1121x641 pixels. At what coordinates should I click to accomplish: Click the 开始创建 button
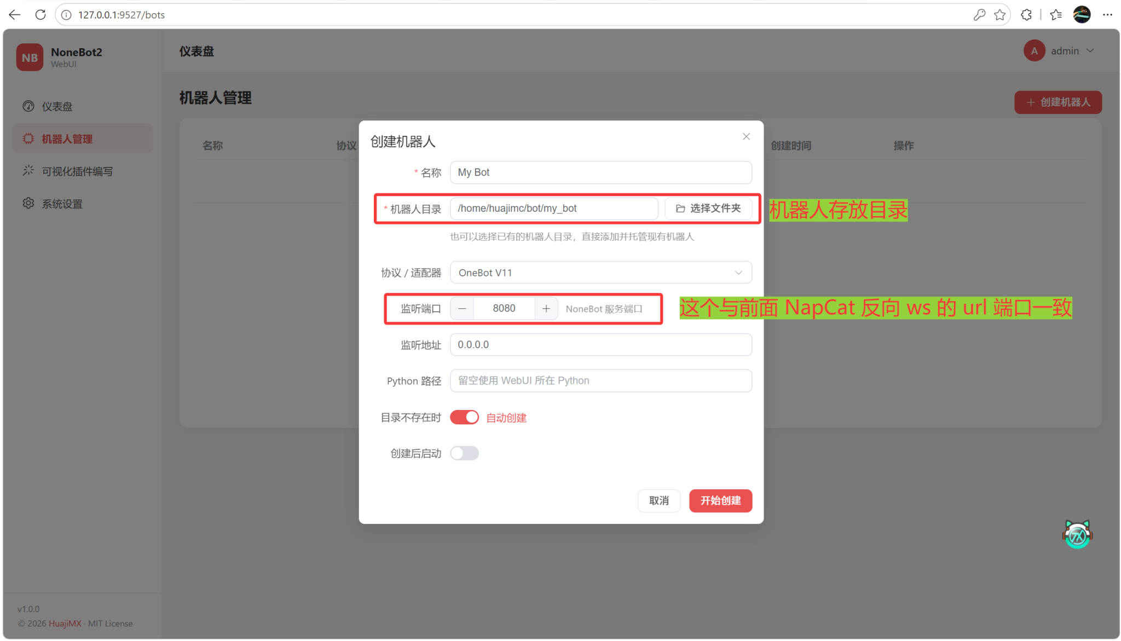(x=720, y=501)
